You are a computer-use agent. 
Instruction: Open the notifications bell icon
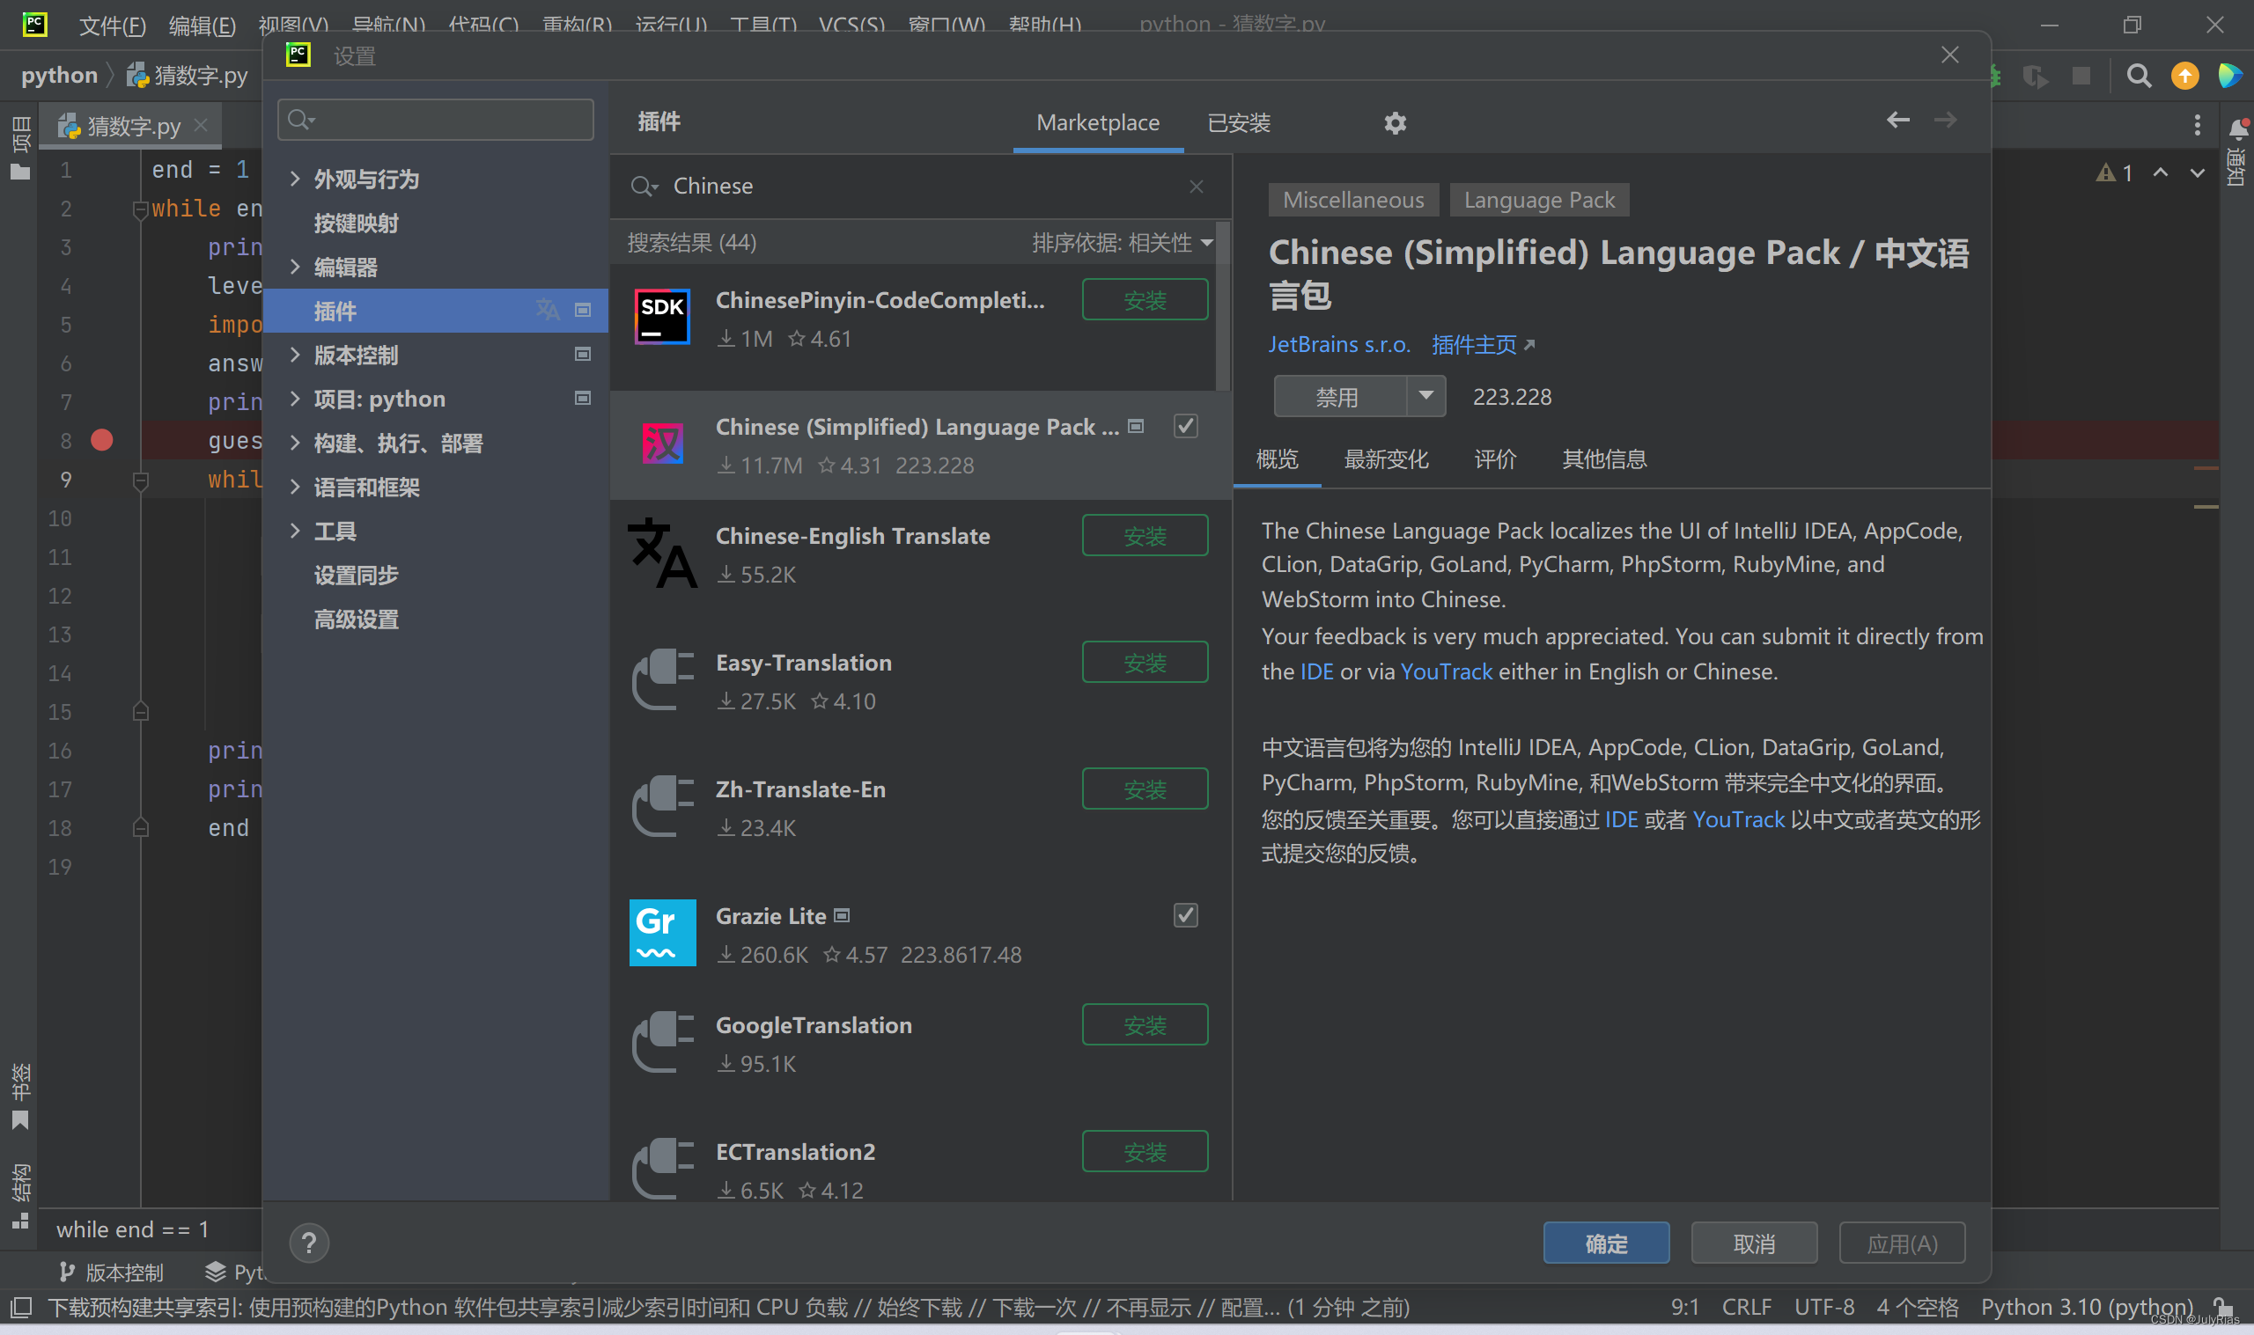click(2238, 128)
